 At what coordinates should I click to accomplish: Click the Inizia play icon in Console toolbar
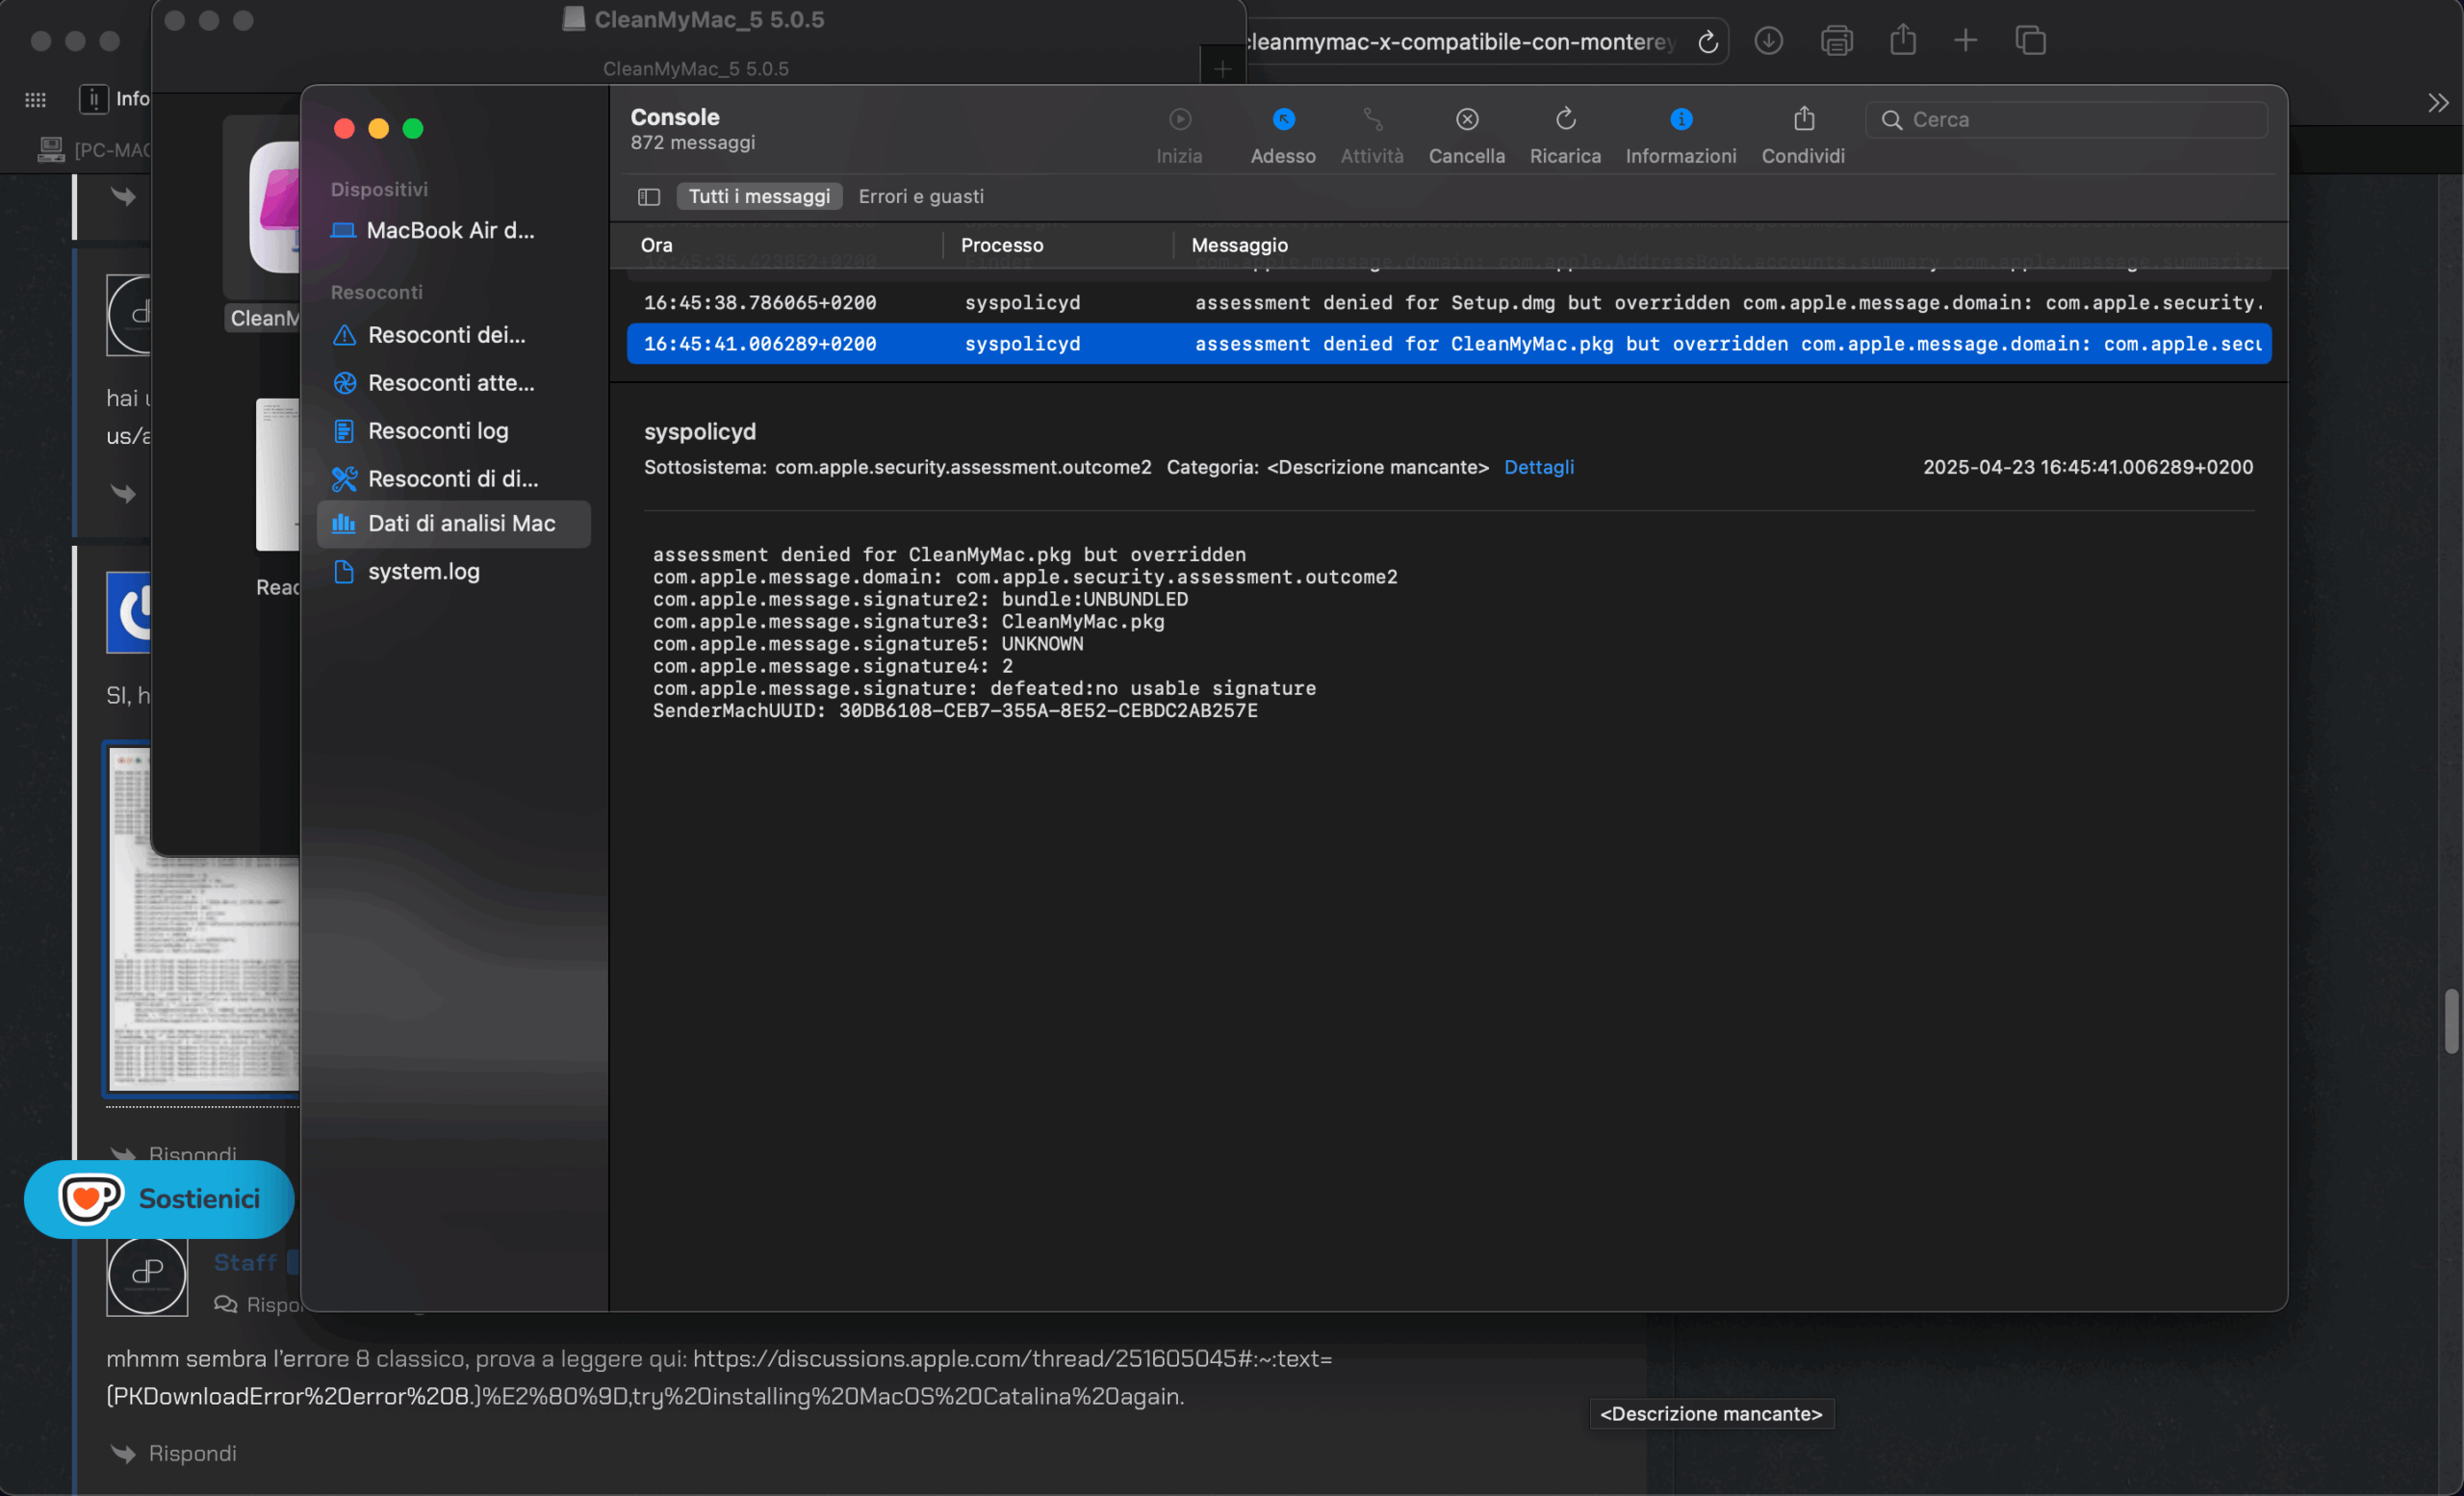1180,119
